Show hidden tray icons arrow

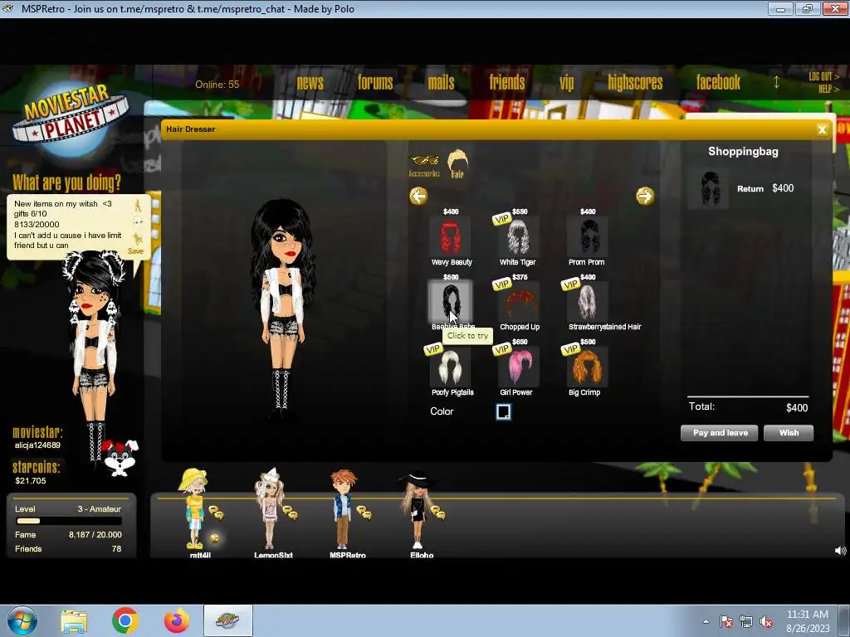(706, 621)
